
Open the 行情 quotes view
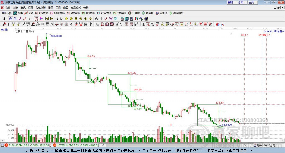pos(7,13)
